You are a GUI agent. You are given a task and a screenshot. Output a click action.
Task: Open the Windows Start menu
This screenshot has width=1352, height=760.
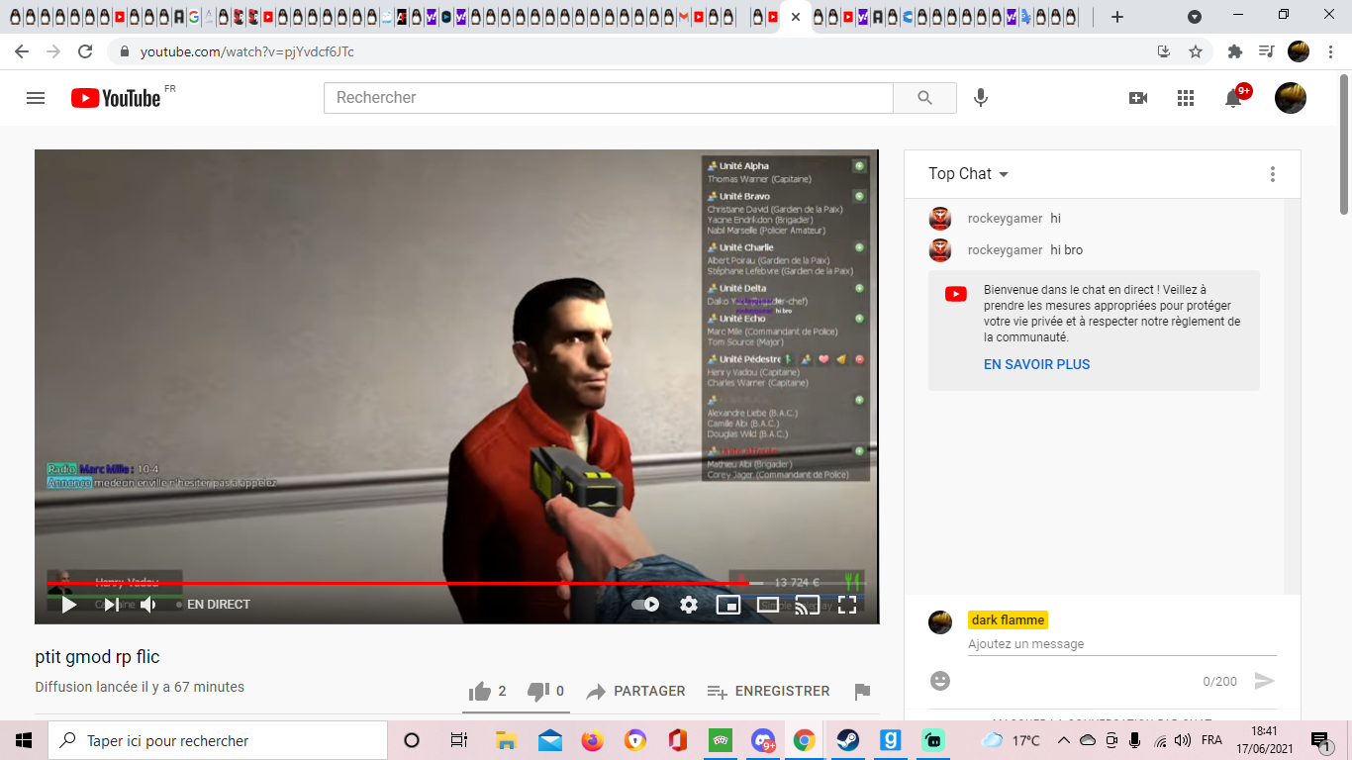pos(24,740)
